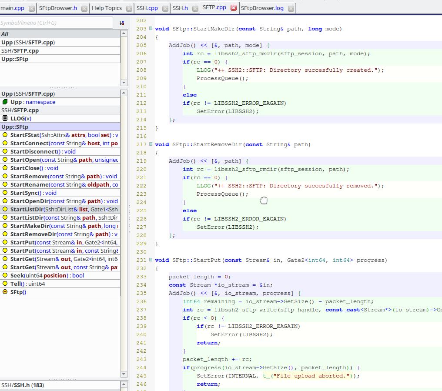
Task: Click the LLOG macro icon in navigator
Action: 5,118
